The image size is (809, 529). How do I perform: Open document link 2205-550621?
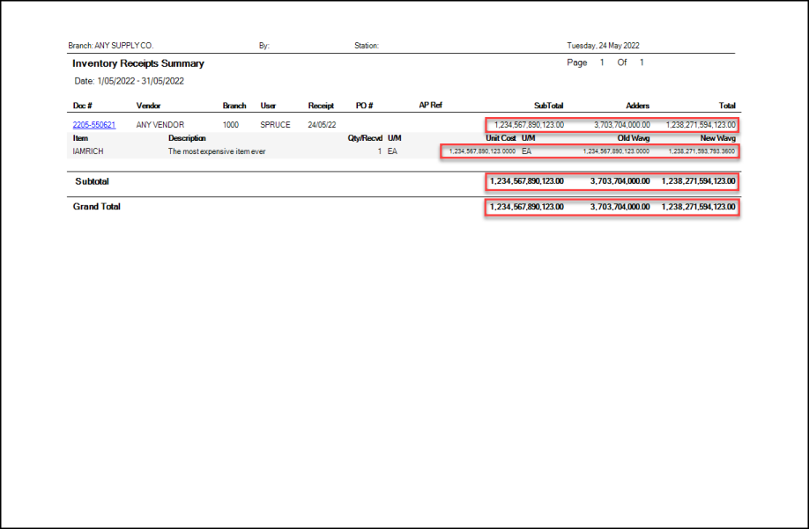pos(94,125)
